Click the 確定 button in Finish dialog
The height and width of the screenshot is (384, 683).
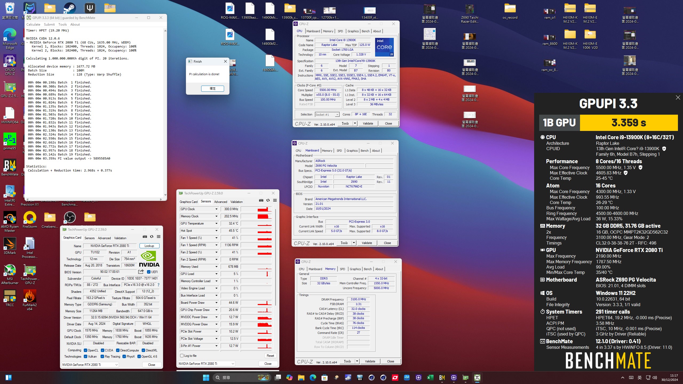point(212,88)
